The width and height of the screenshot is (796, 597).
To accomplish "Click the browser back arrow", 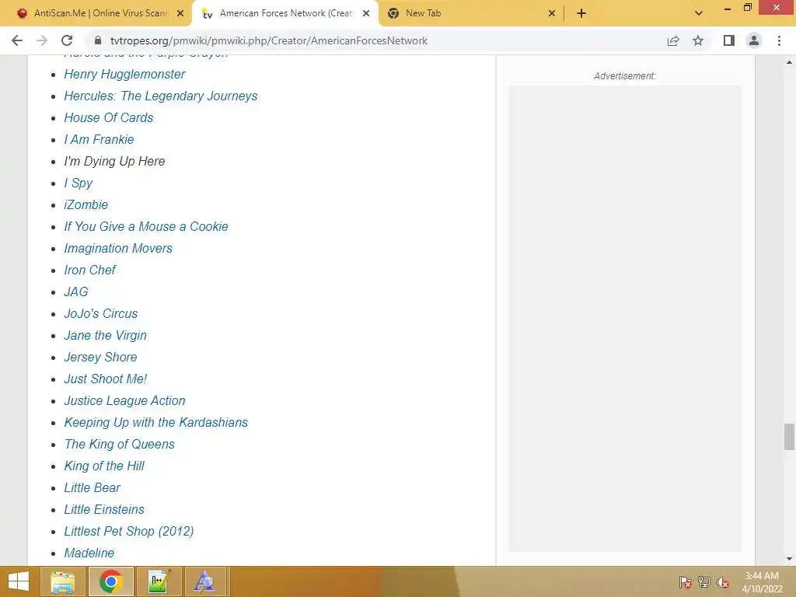I will [17, 40].
